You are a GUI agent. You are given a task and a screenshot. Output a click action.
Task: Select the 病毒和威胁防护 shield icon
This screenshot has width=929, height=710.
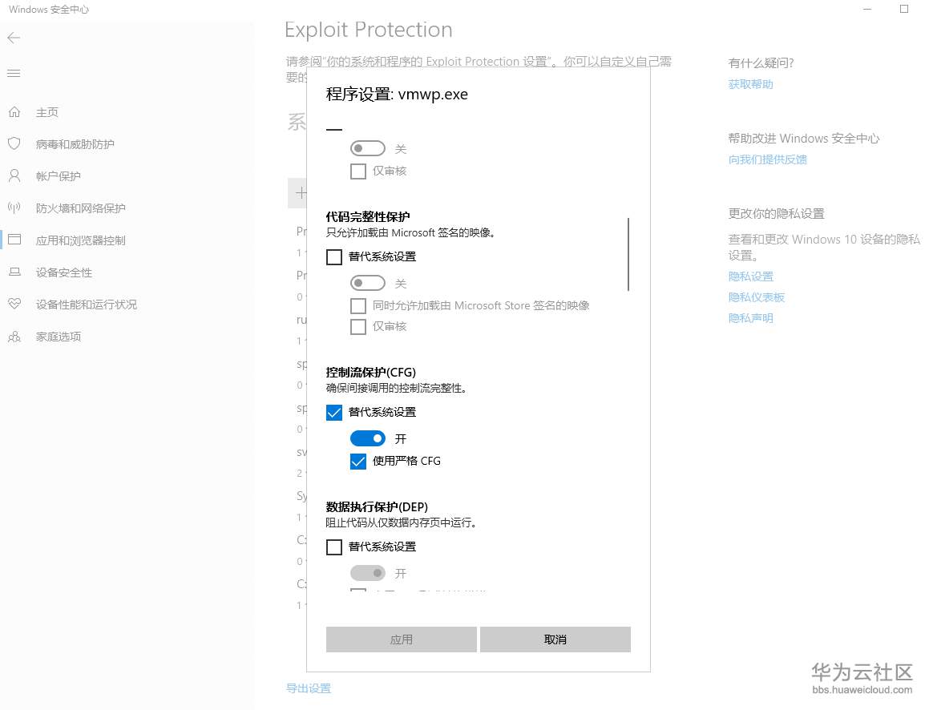point(14,144)
